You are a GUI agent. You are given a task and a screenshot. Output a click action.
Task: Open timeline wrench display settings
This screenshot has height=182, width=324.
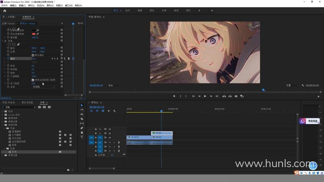coord(114,111)
